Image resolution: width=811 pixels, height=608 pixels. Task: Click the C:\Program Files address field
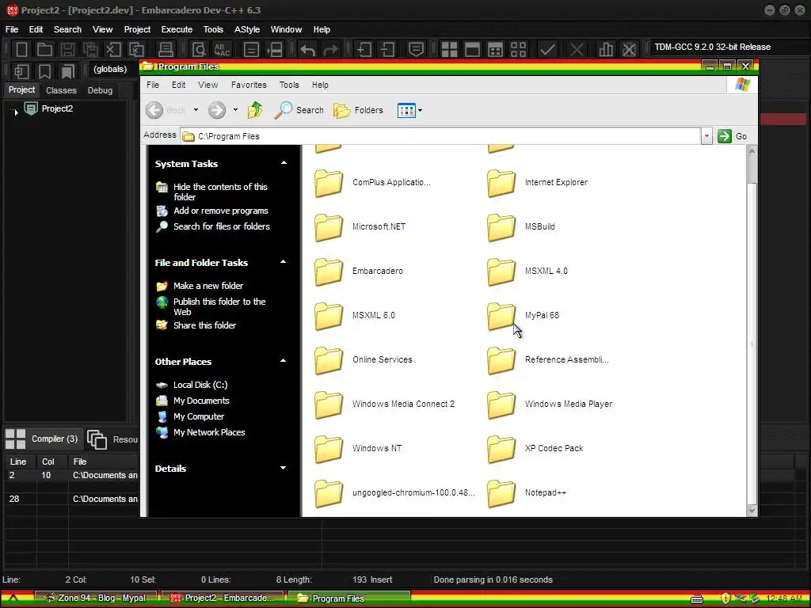pos(440,136)
